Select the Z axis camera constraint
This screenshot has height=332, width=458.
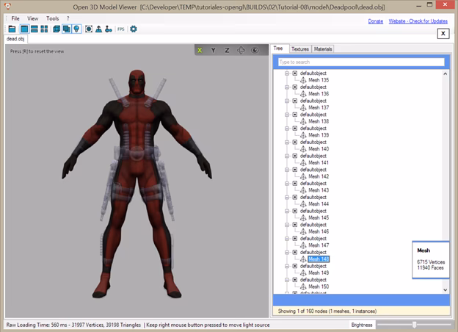[227, 50]
